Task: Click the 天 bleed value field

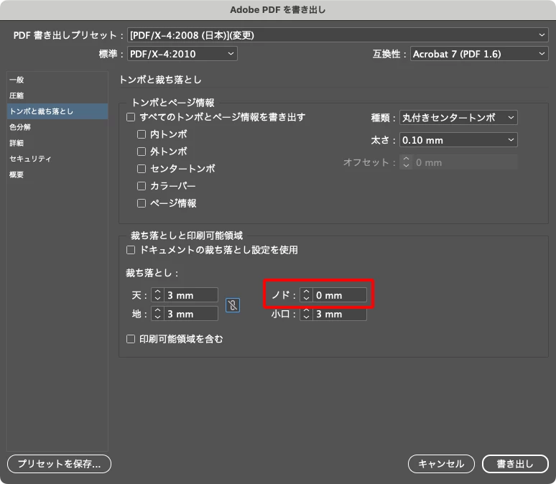Action: coord(191,295)
